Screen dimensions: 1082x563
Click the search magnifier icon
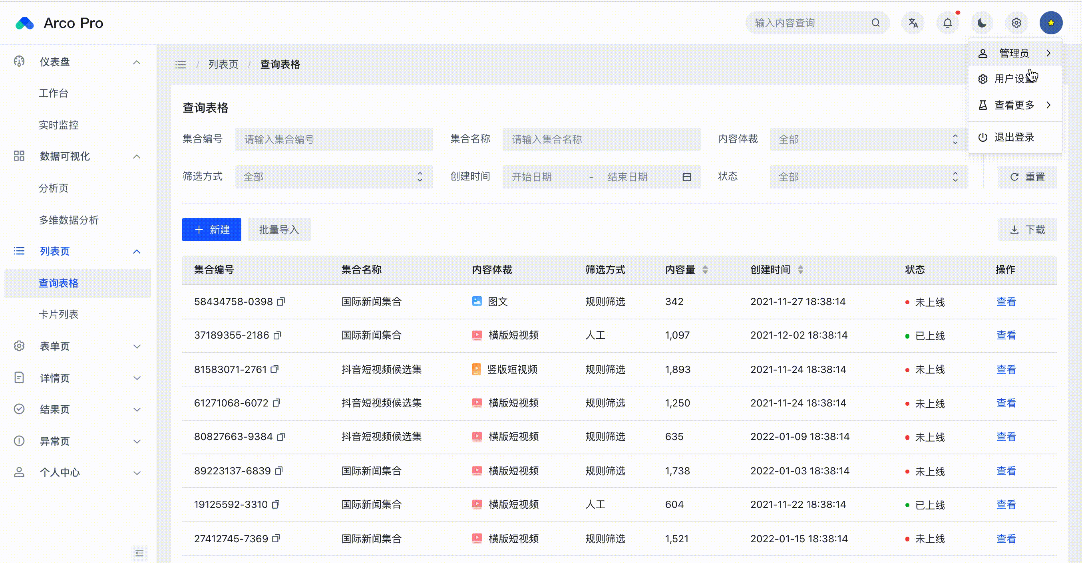875,23
